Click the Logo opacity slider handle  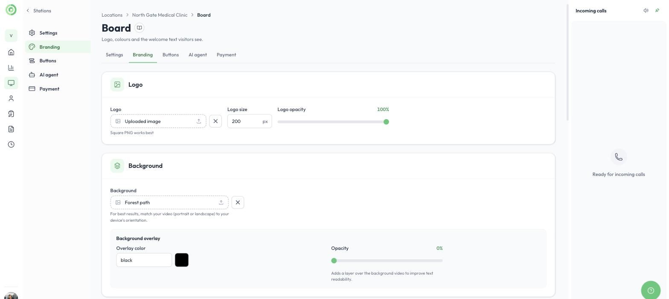(x=386, y=122)
